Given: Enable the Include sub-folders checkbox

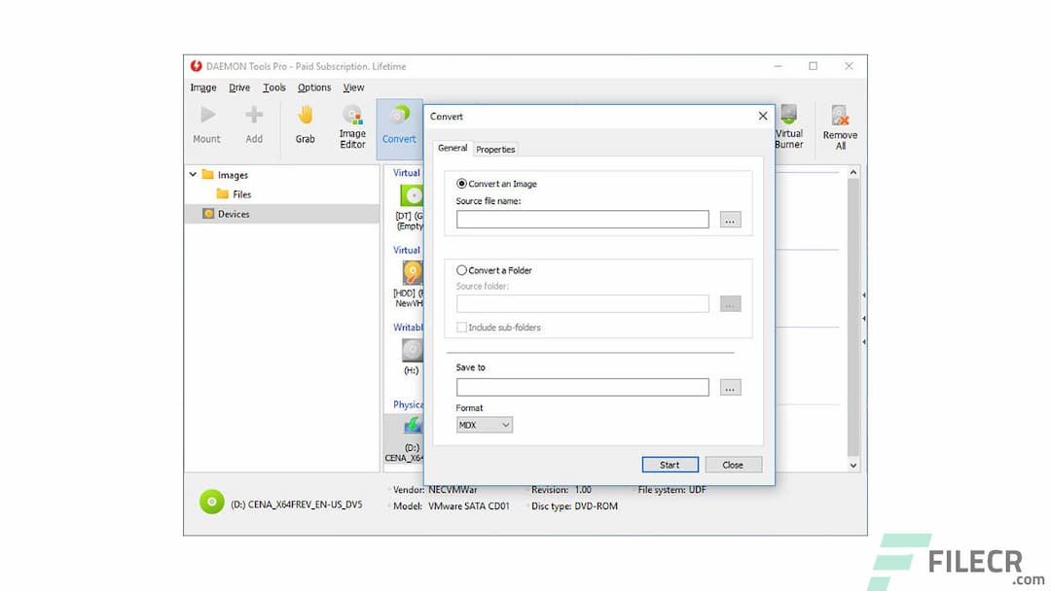Looking at the screenshot, I should 461,327.
